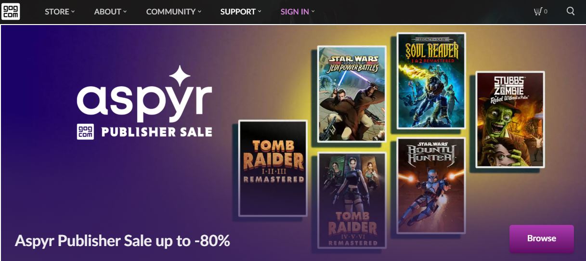Image resolution: width=586 pixels, height=261 pixels.
Task: Click the Aspyr Publisher Sale up to -80% headline
Action: point(122,241)
